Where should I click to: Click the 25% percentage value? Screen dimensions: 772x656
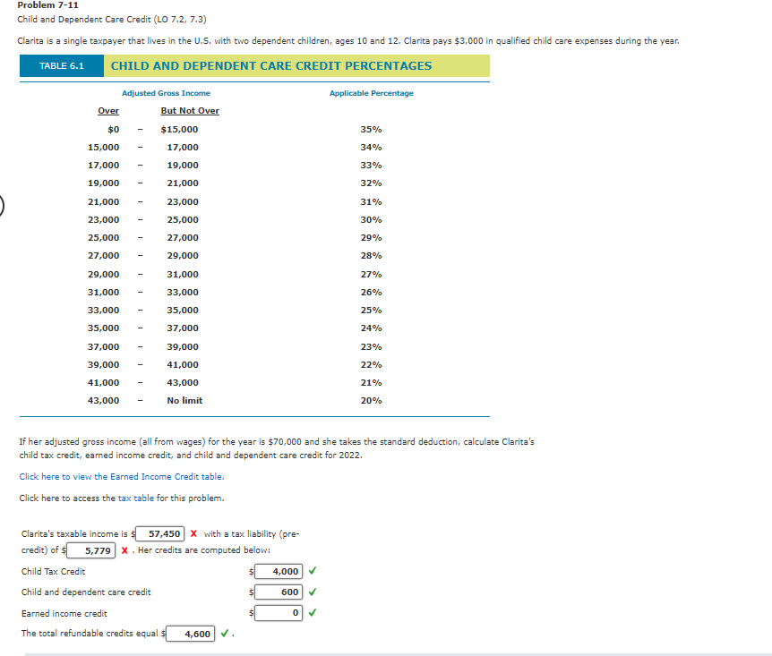pyautogui.click(x=372, y=310)
